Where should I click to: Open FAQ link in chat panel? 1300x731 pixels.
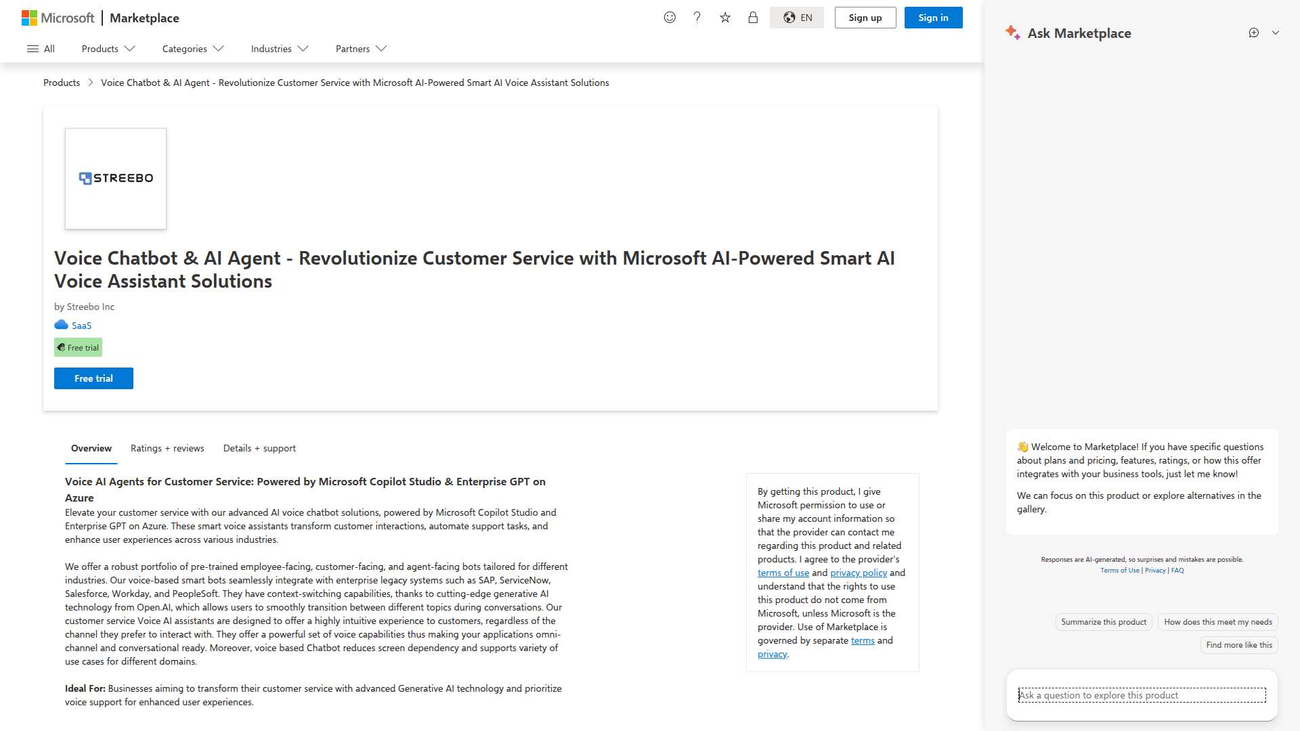pyautogui.click(x=1177, y=571)
